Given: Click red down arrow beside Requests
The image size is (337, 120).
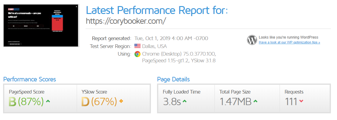Looking at the screenshot, I should [301, 101].
